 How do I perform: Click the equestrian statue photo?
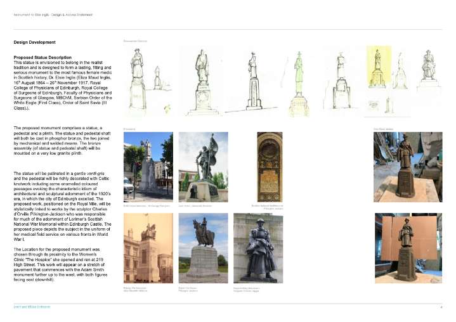[x=203, y=248]
